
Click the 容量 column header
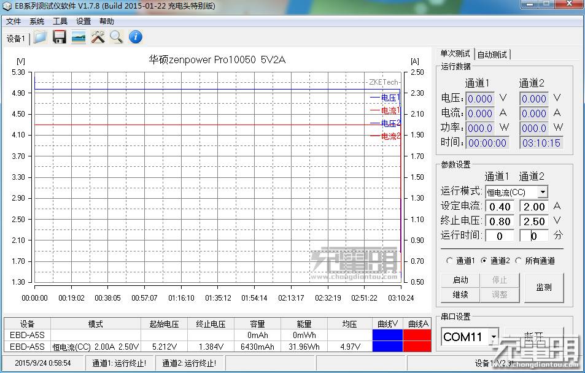click(257, 324)
